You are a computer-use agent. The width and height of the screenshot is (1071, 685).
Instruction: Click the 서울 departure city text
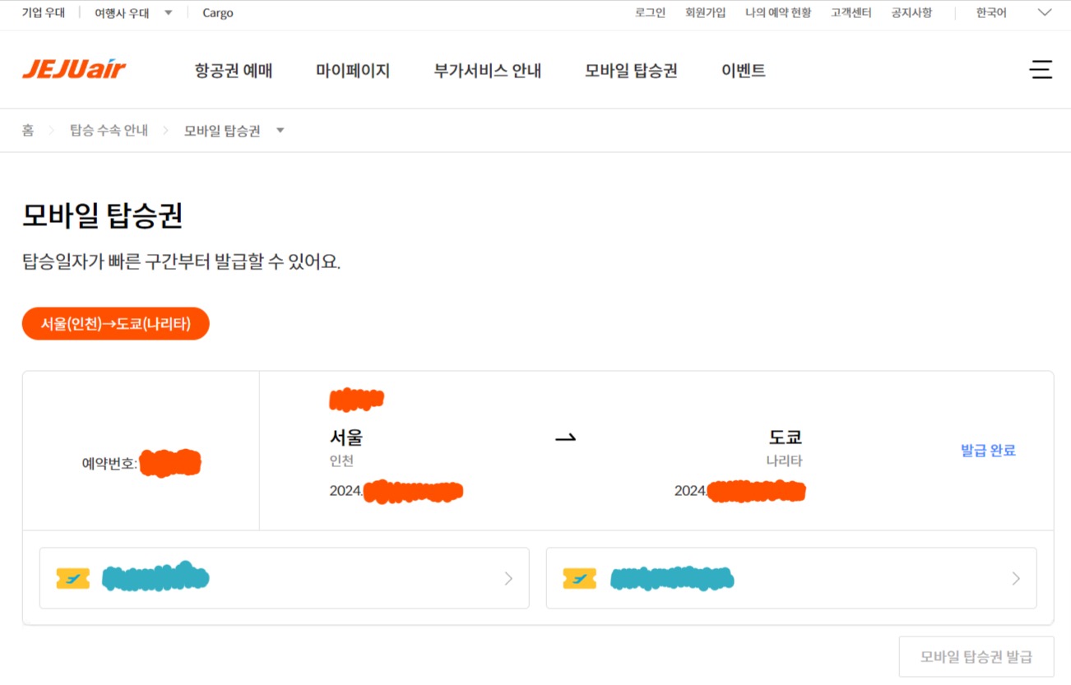(x=346, y=437)
